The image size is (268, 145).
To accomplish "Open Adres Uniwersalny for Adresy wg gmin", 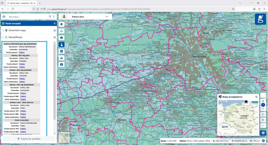I will point(22,67).
